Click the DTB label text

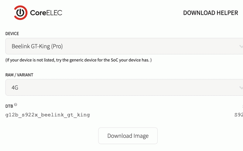point(9,106)
